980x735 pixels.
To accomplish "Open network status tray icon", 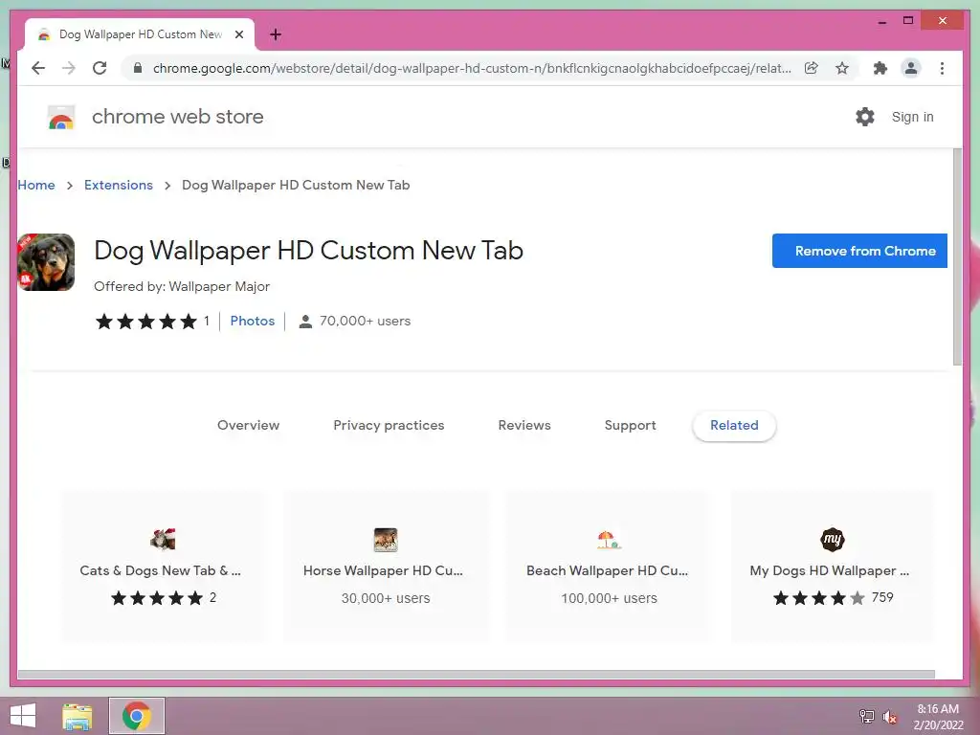I will (866, 716).
